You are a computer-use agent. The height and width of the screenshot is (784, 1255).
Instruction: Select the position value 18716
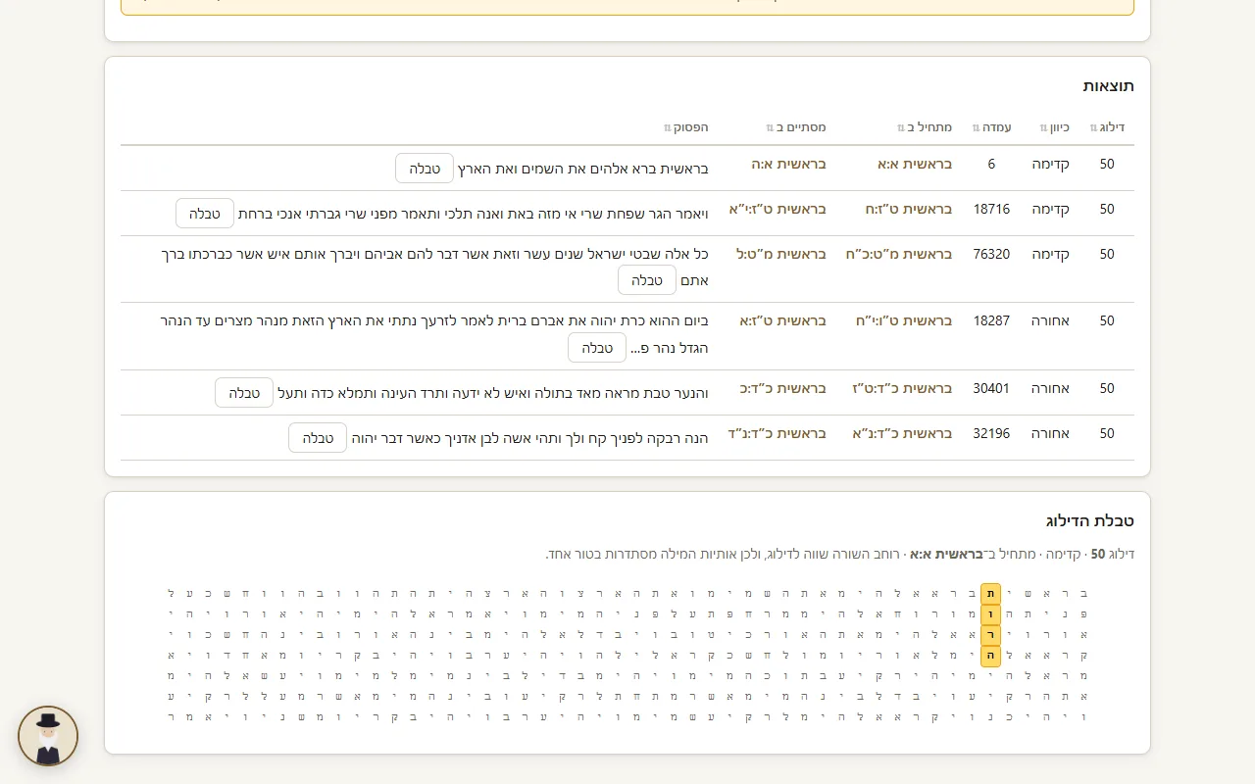click(x=991, y=210)
